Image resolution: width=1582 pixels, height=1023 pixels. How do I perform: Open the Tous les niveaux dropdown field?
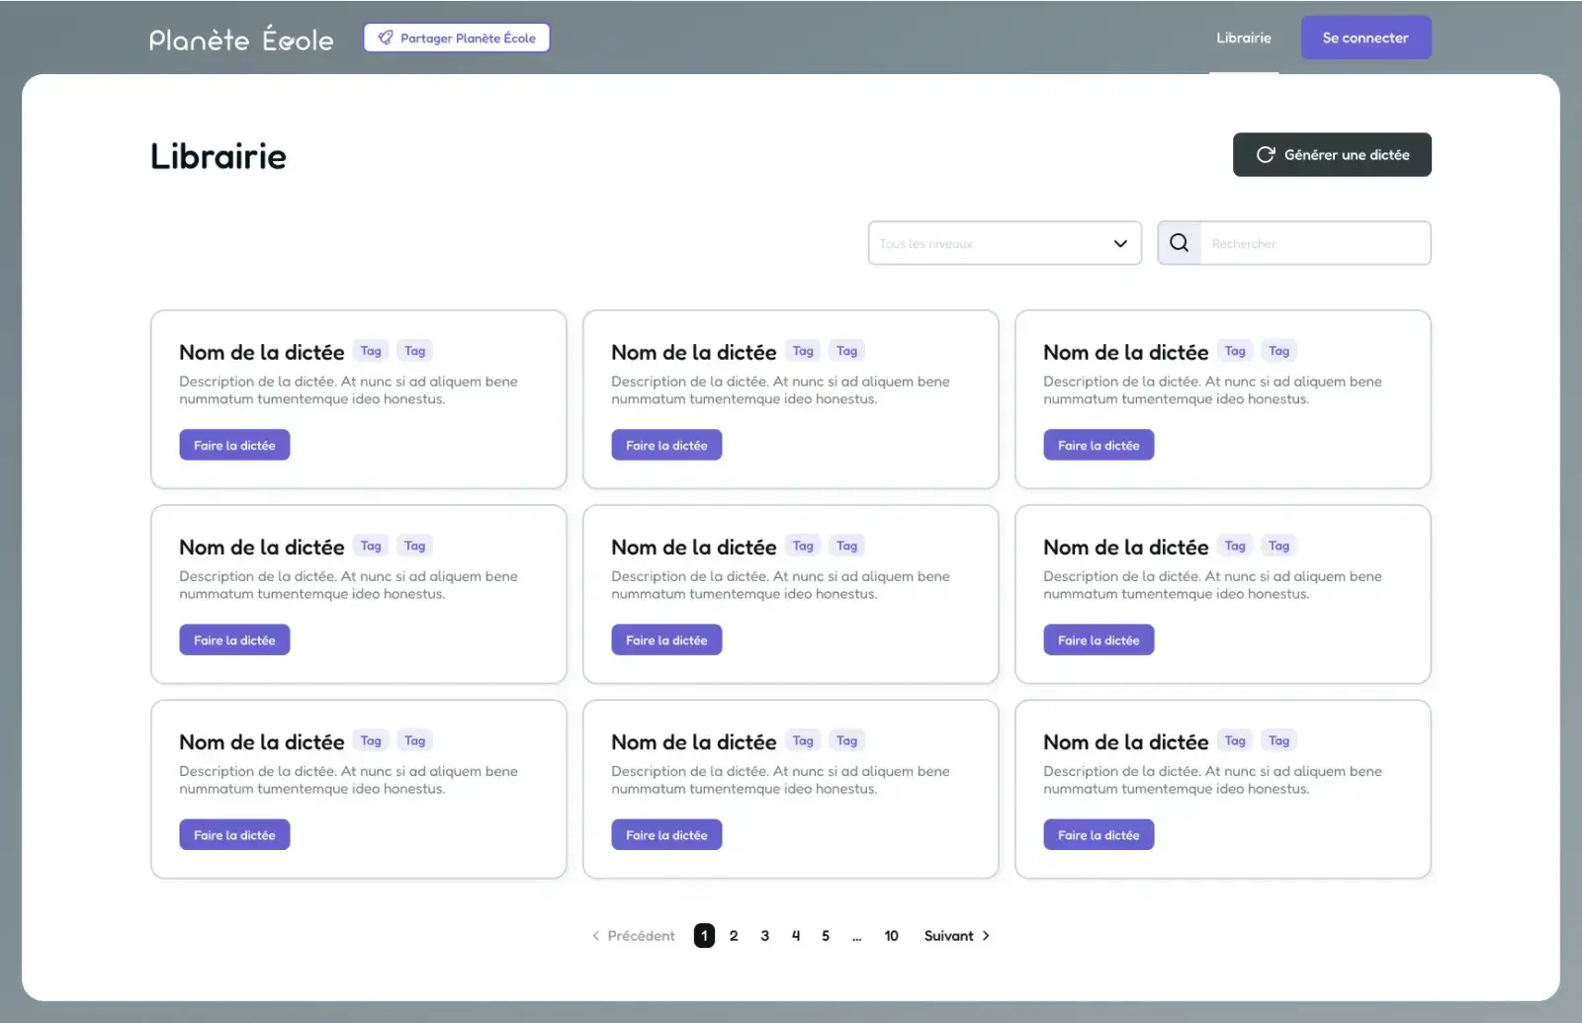pos(989,243)
